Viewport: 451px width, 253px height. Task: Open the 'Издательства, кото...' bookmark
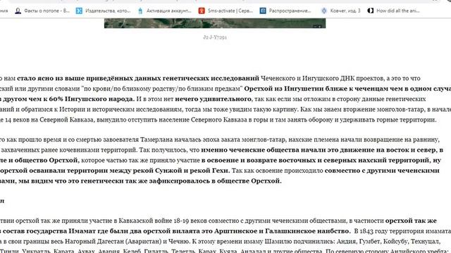coord(104,11)
